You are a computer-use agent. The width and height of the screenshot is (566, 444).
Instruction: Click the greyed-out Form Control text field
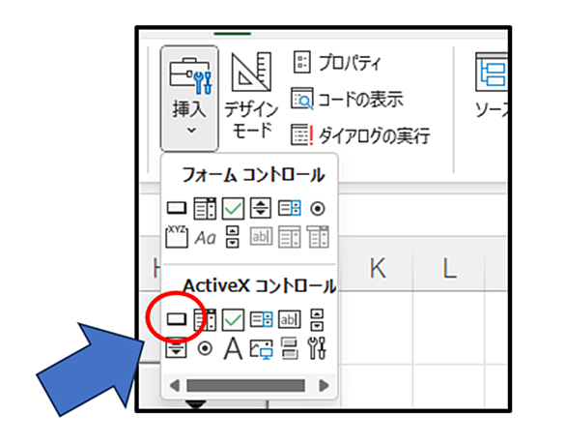(261, 237)
